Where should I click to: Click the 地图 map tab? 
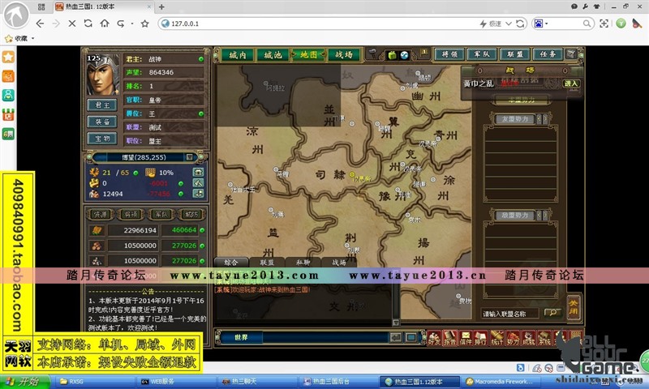[308, 55]
